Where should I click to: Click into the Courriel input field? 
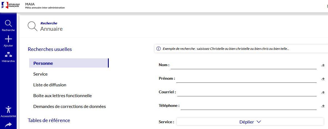[247, 92]
